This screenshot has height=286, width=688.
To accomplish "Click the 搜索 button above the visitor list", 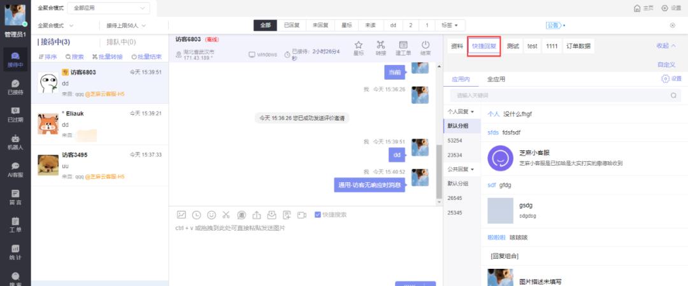I will pyautogui.click(x=75, y=57).
